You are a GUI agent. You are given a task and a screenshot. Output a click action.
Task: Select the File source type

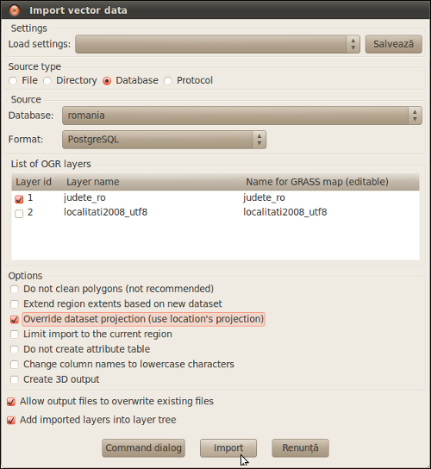click(x=13, y=81)
